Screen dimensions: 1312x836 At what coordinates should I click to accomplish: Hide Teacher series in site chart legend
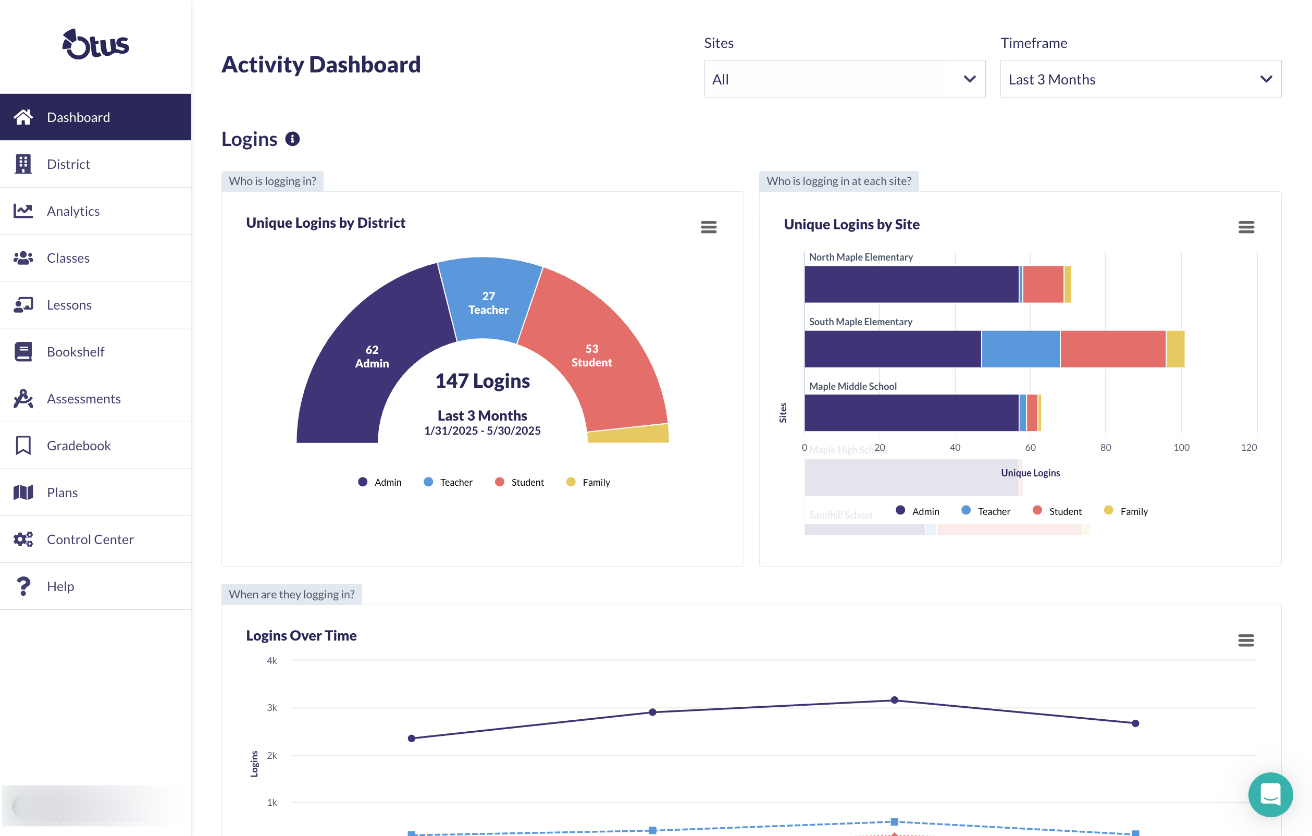(986, 511)
